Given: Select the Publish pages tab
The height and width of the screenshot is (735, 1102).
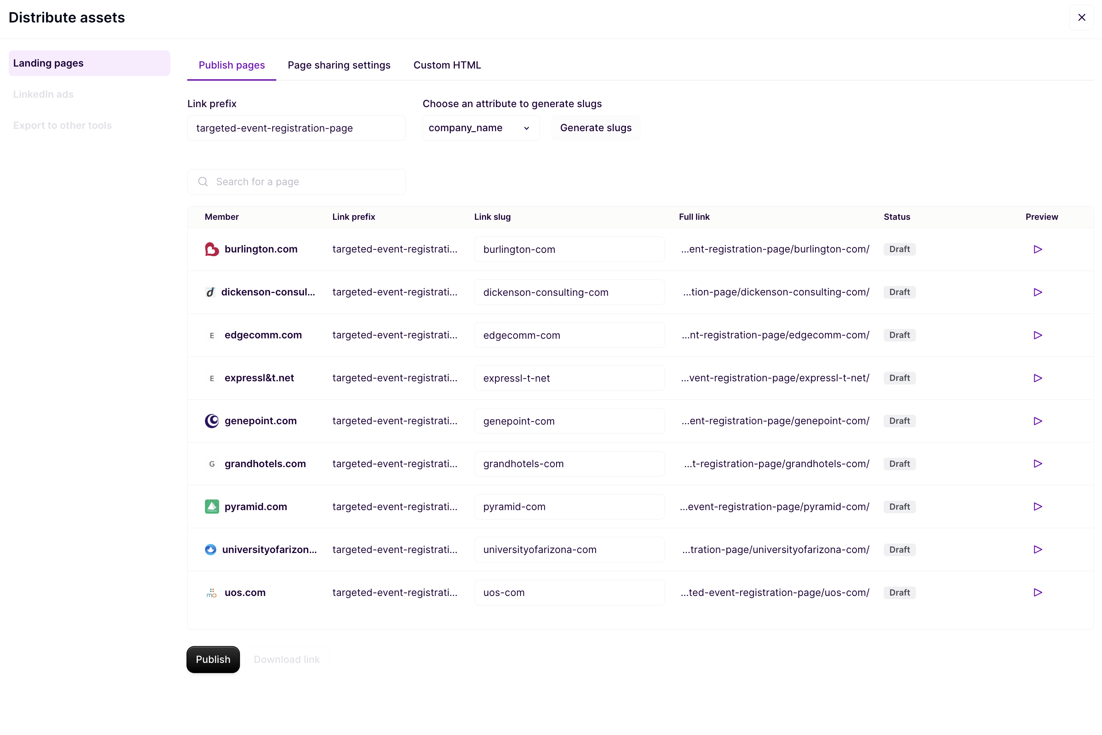Looking at the screenshot, I should coord(231,65).
